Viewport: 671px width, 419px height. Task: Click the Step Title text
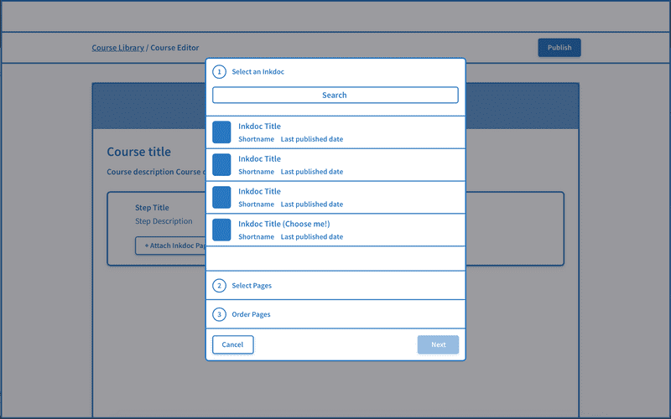pyautogui.click(x=152, y=207)
